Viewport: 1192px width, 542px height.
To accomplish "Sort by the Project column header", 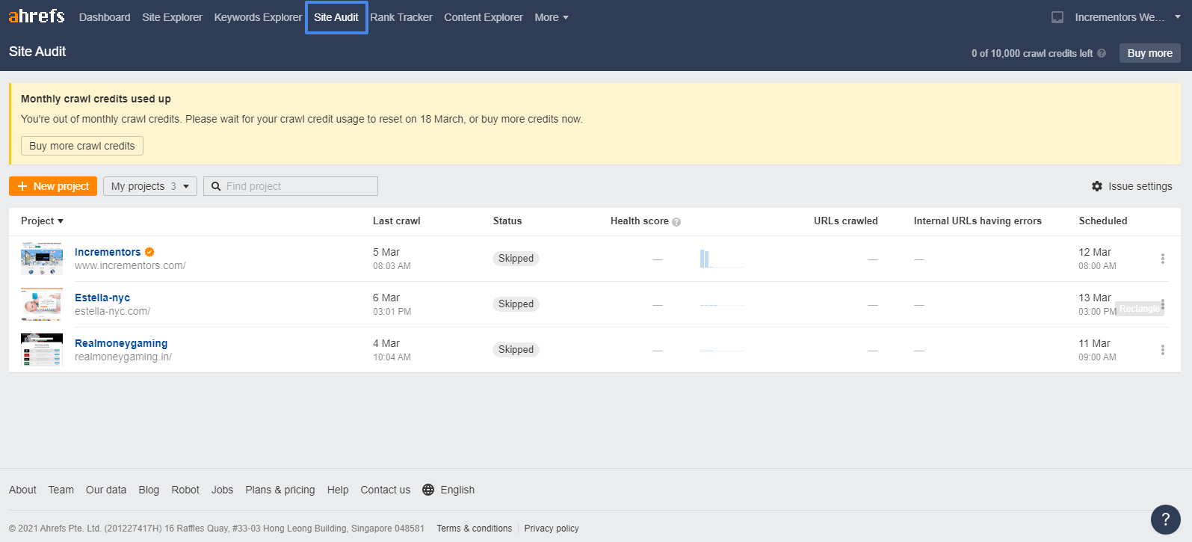I will (x=42, y=221).
